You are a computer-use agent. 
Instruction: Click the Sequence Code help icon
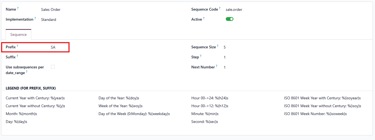tap(220, 8)
